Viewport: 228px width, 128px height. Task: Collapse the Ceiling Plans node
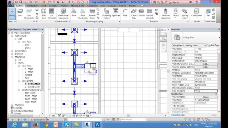pyautogui.click(x=19, y=81)
